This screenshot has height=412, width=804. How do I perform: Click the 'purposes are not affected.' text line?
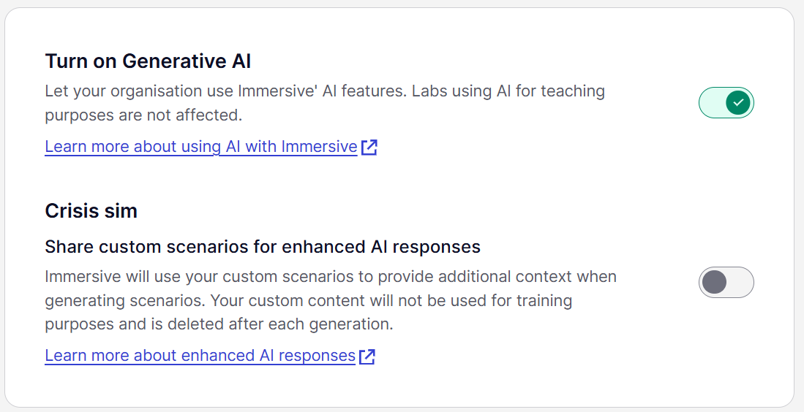click(x=143, y=115)
